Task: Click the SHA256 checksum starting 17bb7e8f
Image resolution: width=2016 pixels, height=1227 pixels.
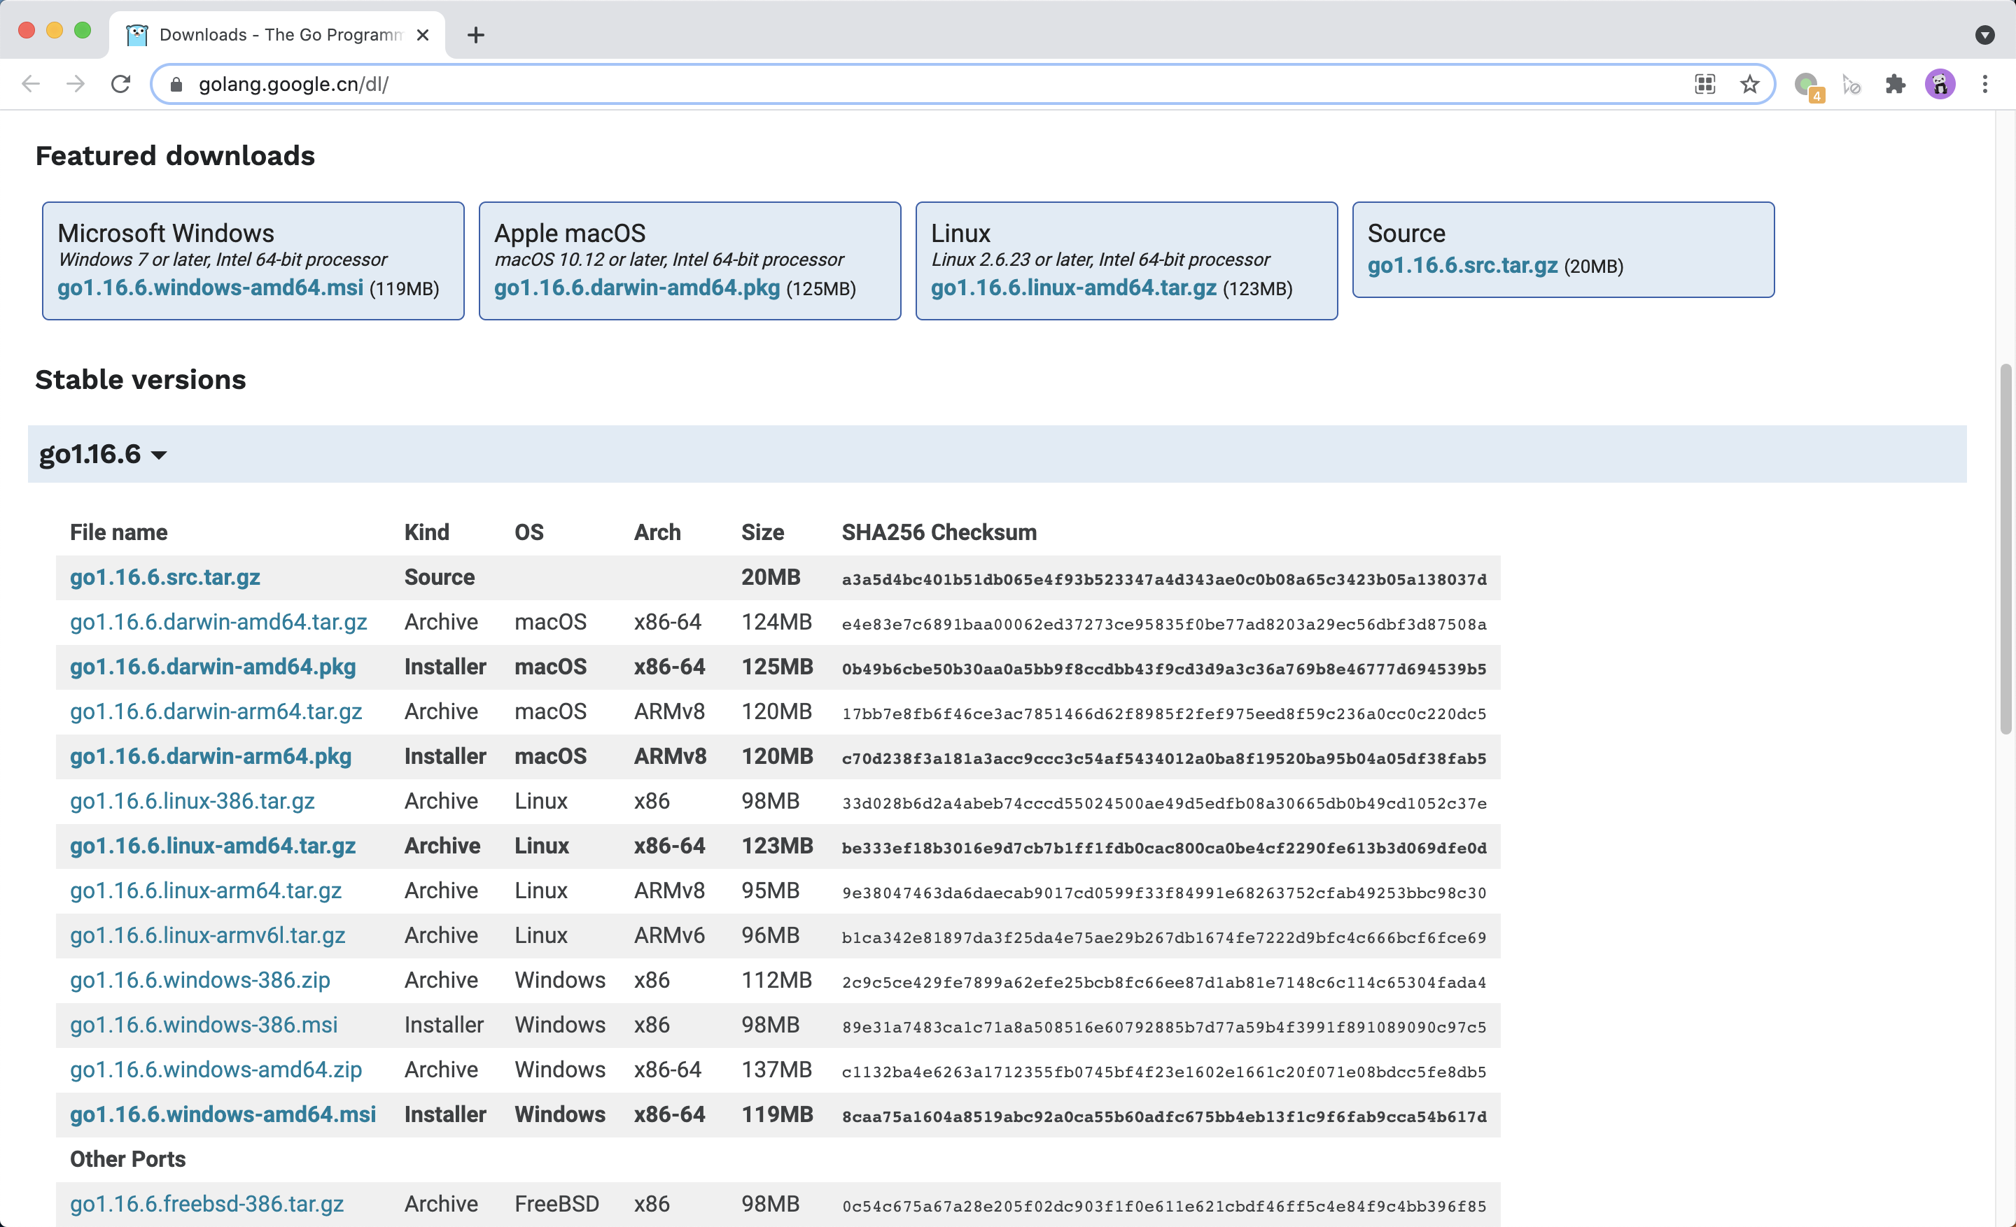Action: point(1164,714)
